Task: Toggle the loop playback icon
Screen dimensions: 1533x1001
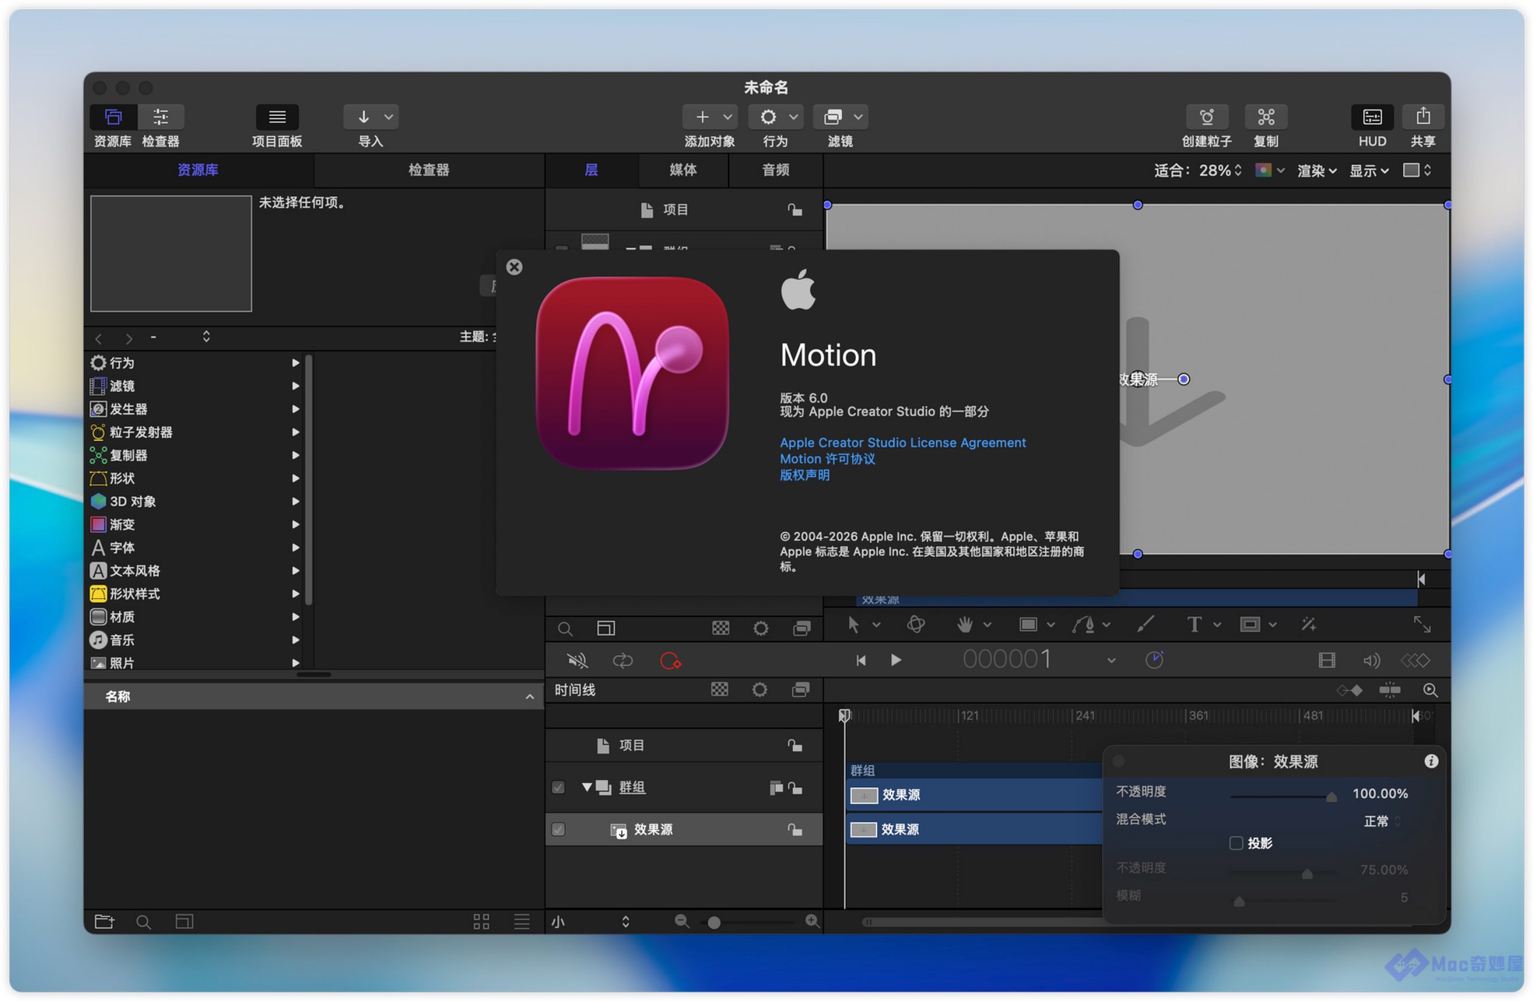Action: pyautogui.click(x=622, y=661)
